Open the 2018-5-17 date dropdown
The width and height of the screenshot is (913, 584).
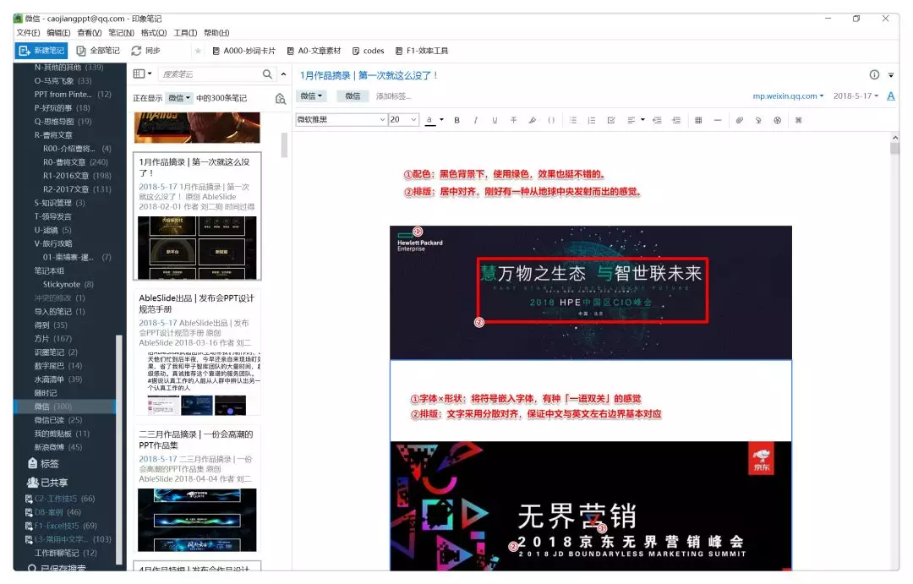pyautogui.click(x=856, y=96)
